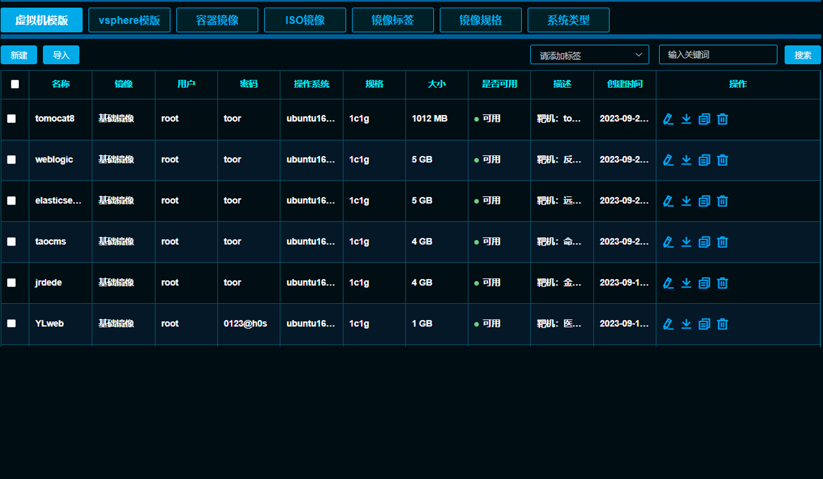Edit the weblogic template

click(668, 160)
